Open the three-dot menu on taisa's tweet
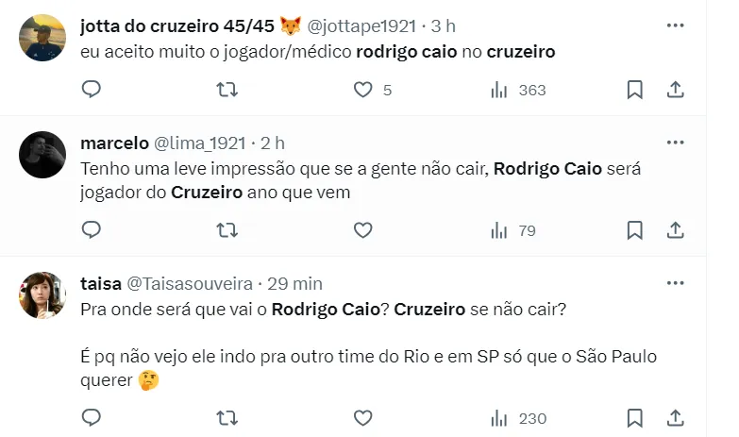This screenshot has height=437, width=739. pyautogui.click(x=675, y=283)
